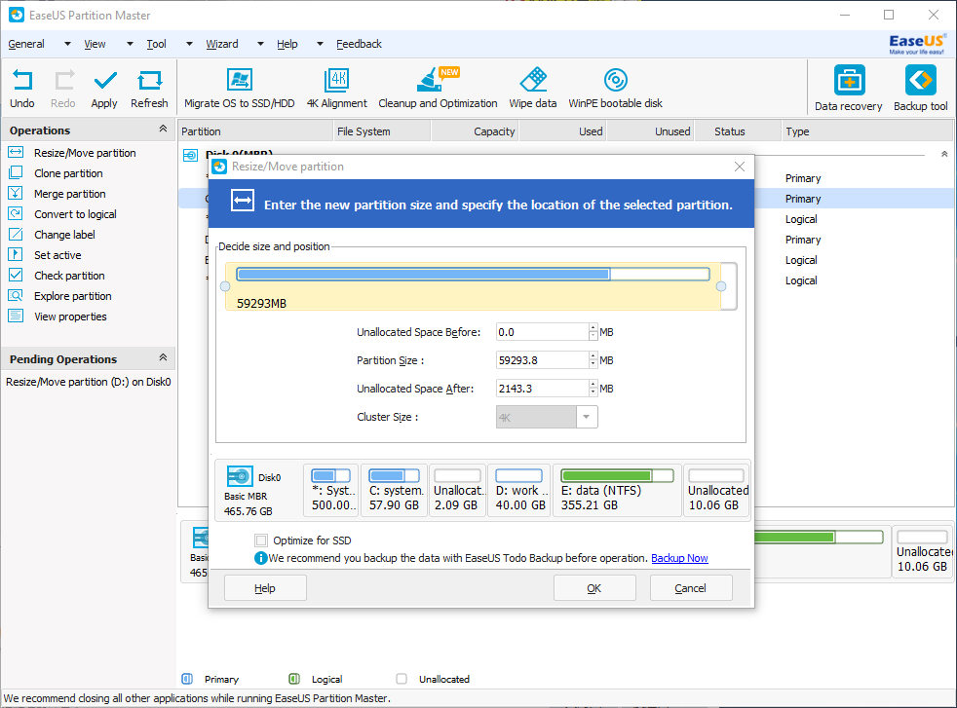Image resolution: width=957 pixels, height=708 pixels.
Task: Open Cleanup and Optimization tool
Action: point(438,80)
